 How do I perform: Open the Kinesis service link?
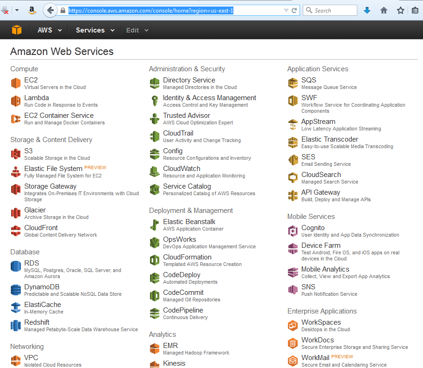point(174,363)
